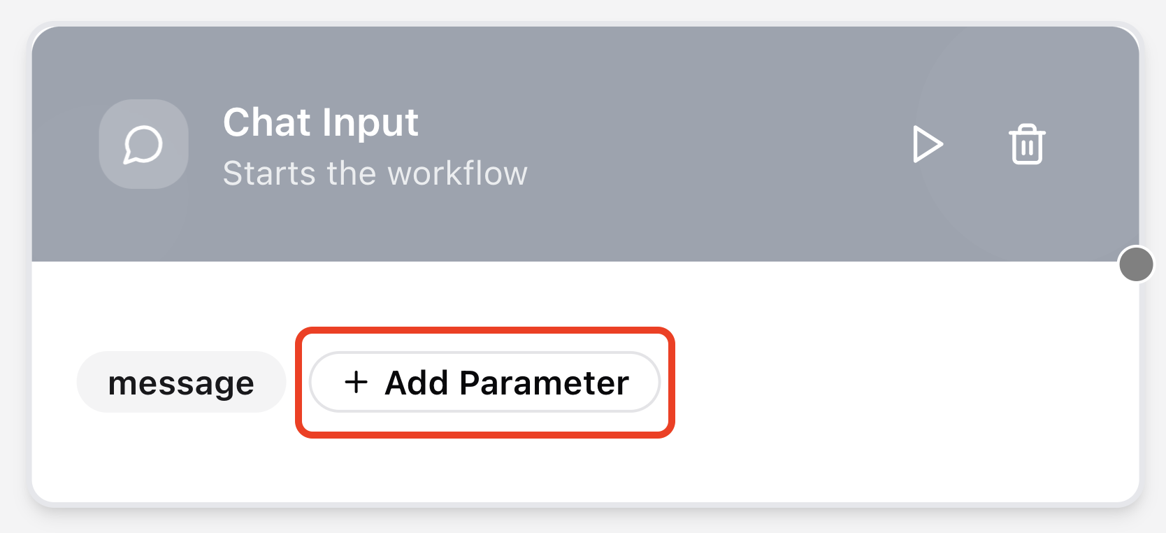Delete the Chat Input node via trash icon

pos(1026,145)
